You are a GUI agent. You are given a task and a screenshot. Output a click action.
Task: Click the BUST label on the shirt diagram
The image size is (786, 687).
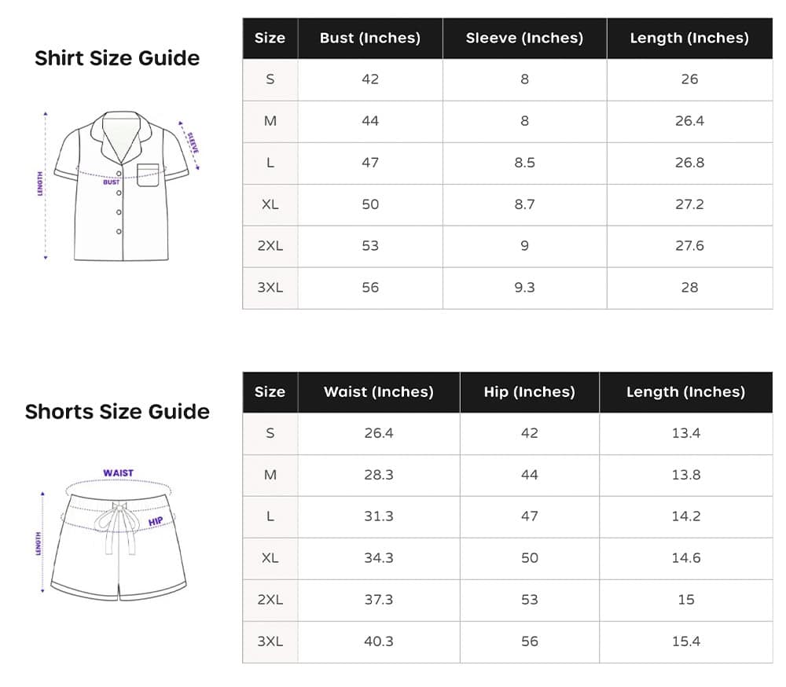[x=111, y=182]
